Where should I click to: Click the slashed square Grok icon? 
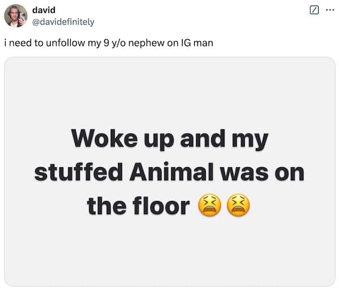315,10
